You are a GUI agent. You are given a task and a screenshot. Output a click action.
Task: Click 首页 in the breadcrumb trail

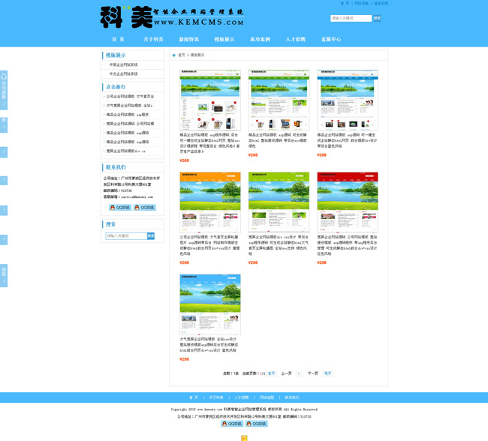coord(182,55)
